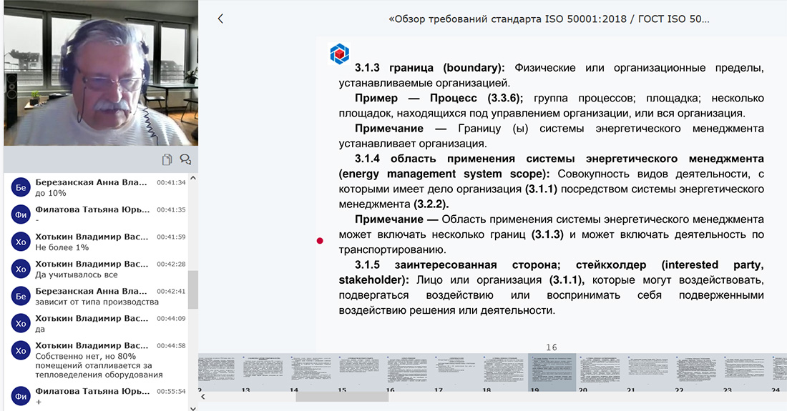Open slide thumbnail 15
This screenshot has width=787, height=411.
tap(359, 372)
